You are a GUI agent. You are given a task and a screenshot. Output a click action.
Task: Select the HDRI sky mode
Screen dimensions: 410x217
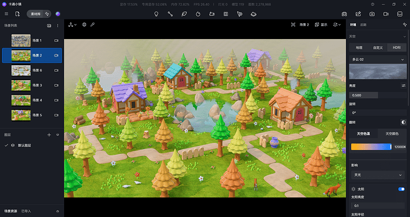tap(397, 47)
